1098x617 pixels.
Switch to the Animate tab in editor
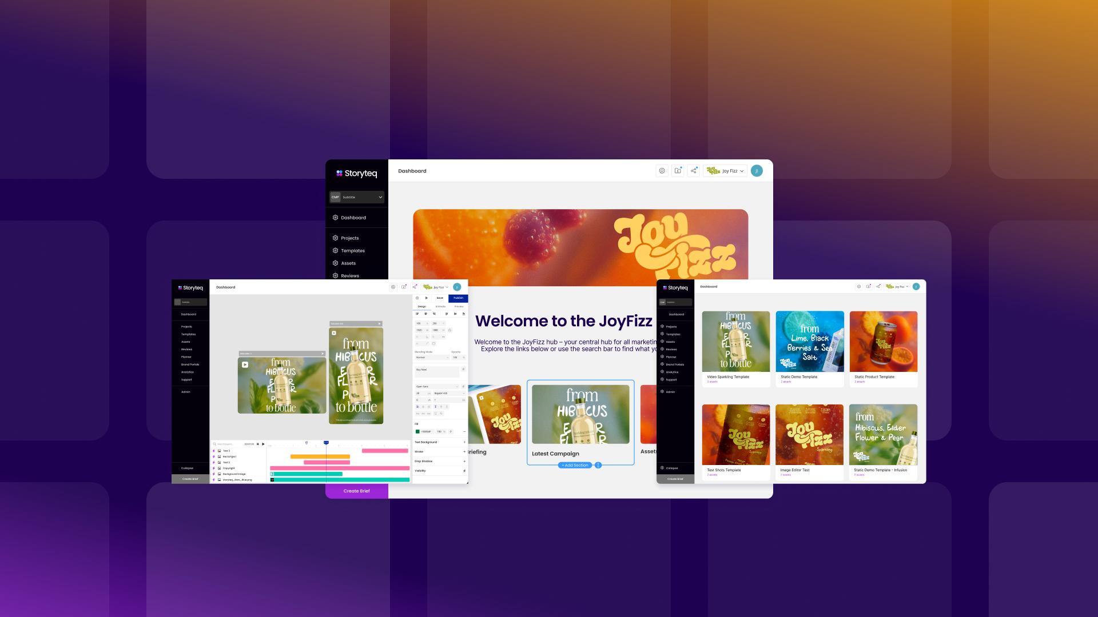pos(440,307)
